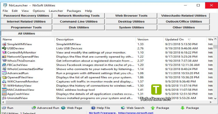The width and height of the screenshot is (218, 114).
Task: Switch to Password Recovery Utilities group
Action: click(26, 16)
